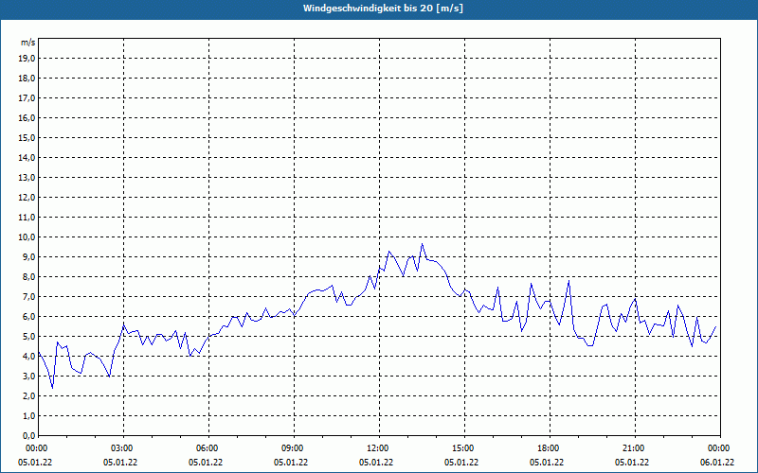Click the '0,0' y-axis origin label

[x=29, y=435]
